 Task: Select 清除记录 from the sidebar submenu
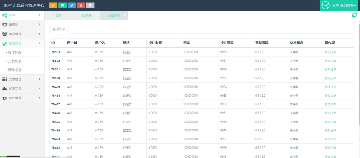click(15, 70)
